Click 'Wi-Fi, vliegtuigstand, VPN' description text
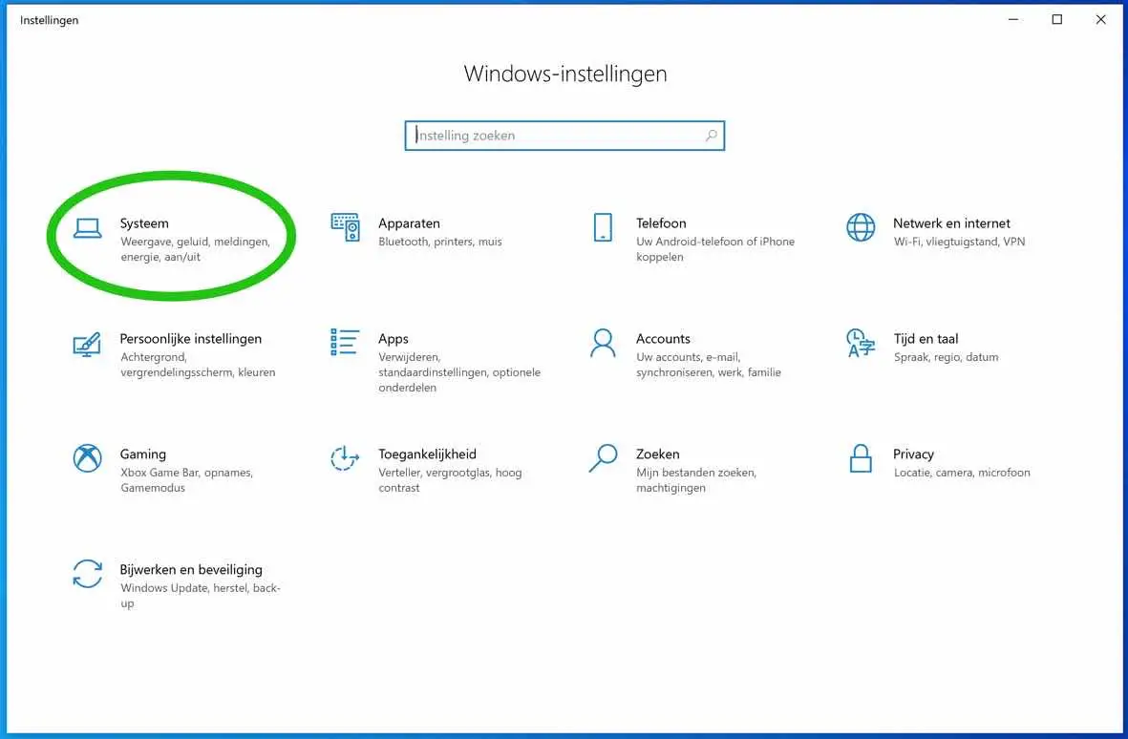This screenshot has height=739, width=1128. 959,242
